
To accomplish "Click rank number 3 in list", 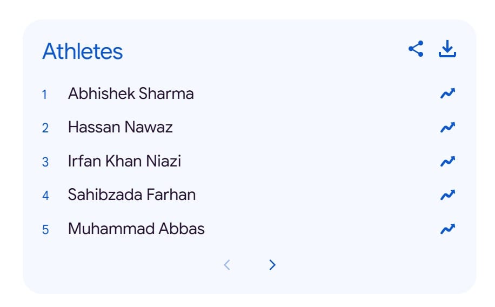I will click(45, 162).
